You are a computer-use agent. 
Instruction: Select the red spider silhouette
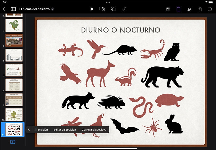tap(152, 127)
